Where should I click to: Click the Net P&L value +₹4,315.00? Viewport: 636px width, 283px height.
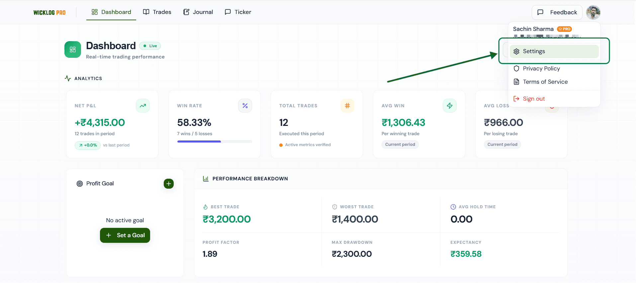pyautogui.click(x=100, y=123)
